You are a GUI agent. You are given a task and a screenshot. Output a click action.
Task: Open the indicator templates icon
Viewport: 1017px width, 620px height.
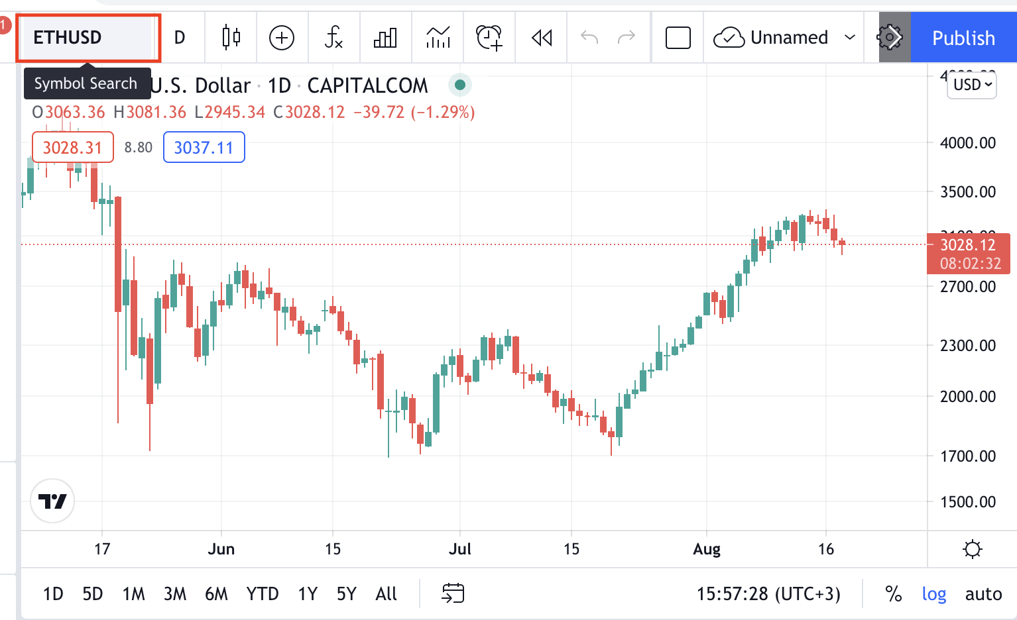tap(385, 38)
